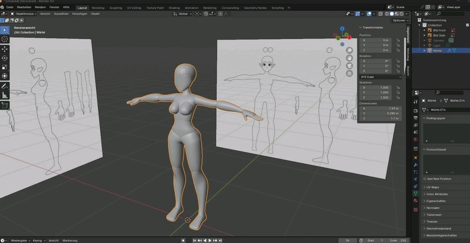
Task: Open the XYZ Euler rotation mode dropdown
Action: tap(380, 77)
